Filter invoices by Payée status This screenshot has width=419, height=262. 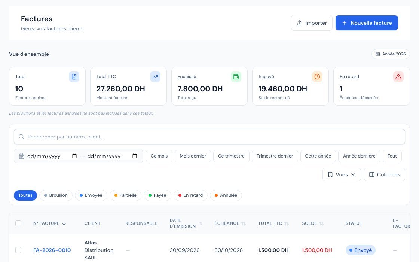point(157,195)
